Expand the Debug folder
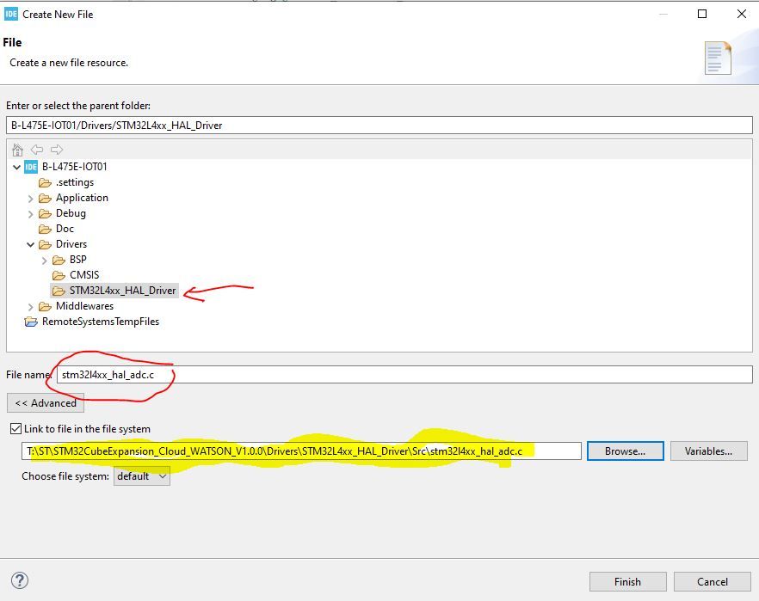Screen dimensions: 759x601 click(x=30, y=214)
